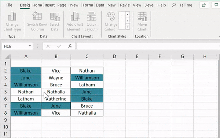Click inside the formula bar

coord(148,46)
